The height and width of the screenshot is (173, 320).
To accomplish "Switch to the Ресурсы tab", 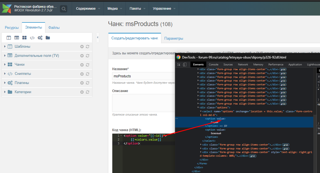I will click(x=12, y=28).
